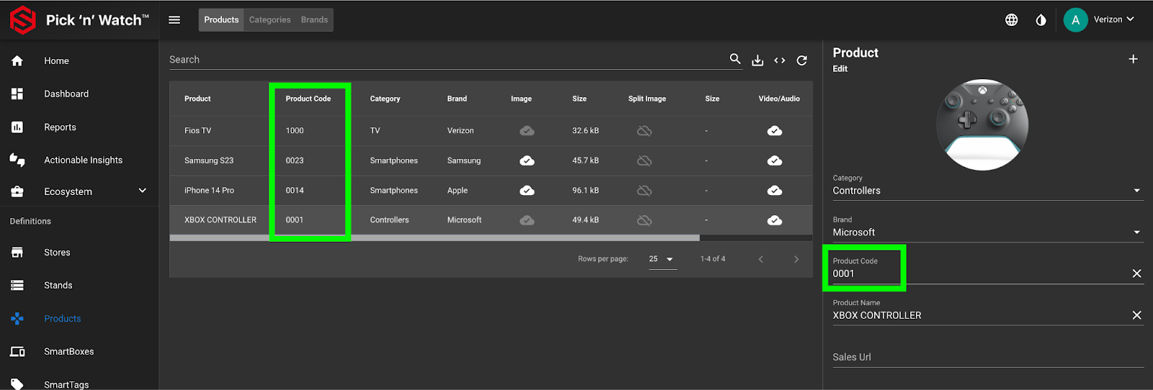This screenshot has width=1153, height=390.
Task: Click Samsung S23 split image cloud-off icon
Action: [x=644, y=160]
